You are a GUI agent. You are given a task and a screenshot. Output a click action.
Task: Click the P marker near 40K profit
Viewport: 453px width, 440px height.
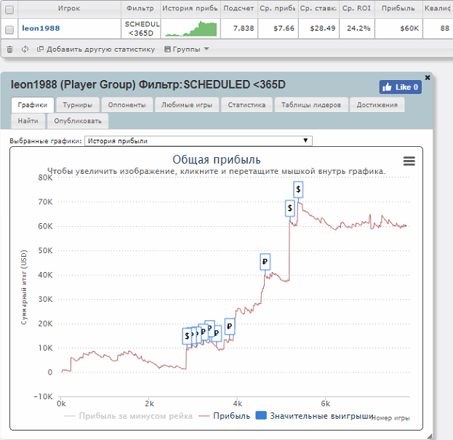pyautogui.click(x=265, y=262)
